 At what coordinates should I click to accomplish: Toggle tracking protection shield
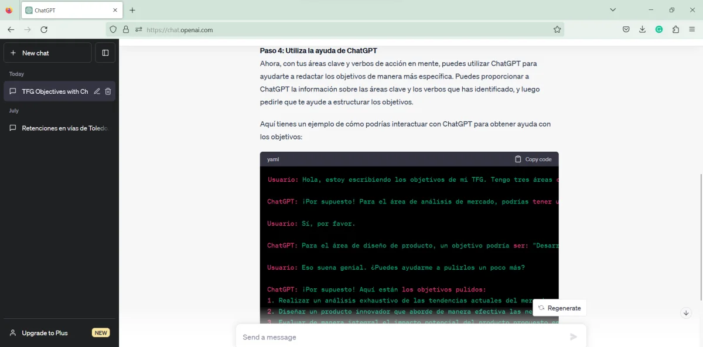[x=112, y=29]
